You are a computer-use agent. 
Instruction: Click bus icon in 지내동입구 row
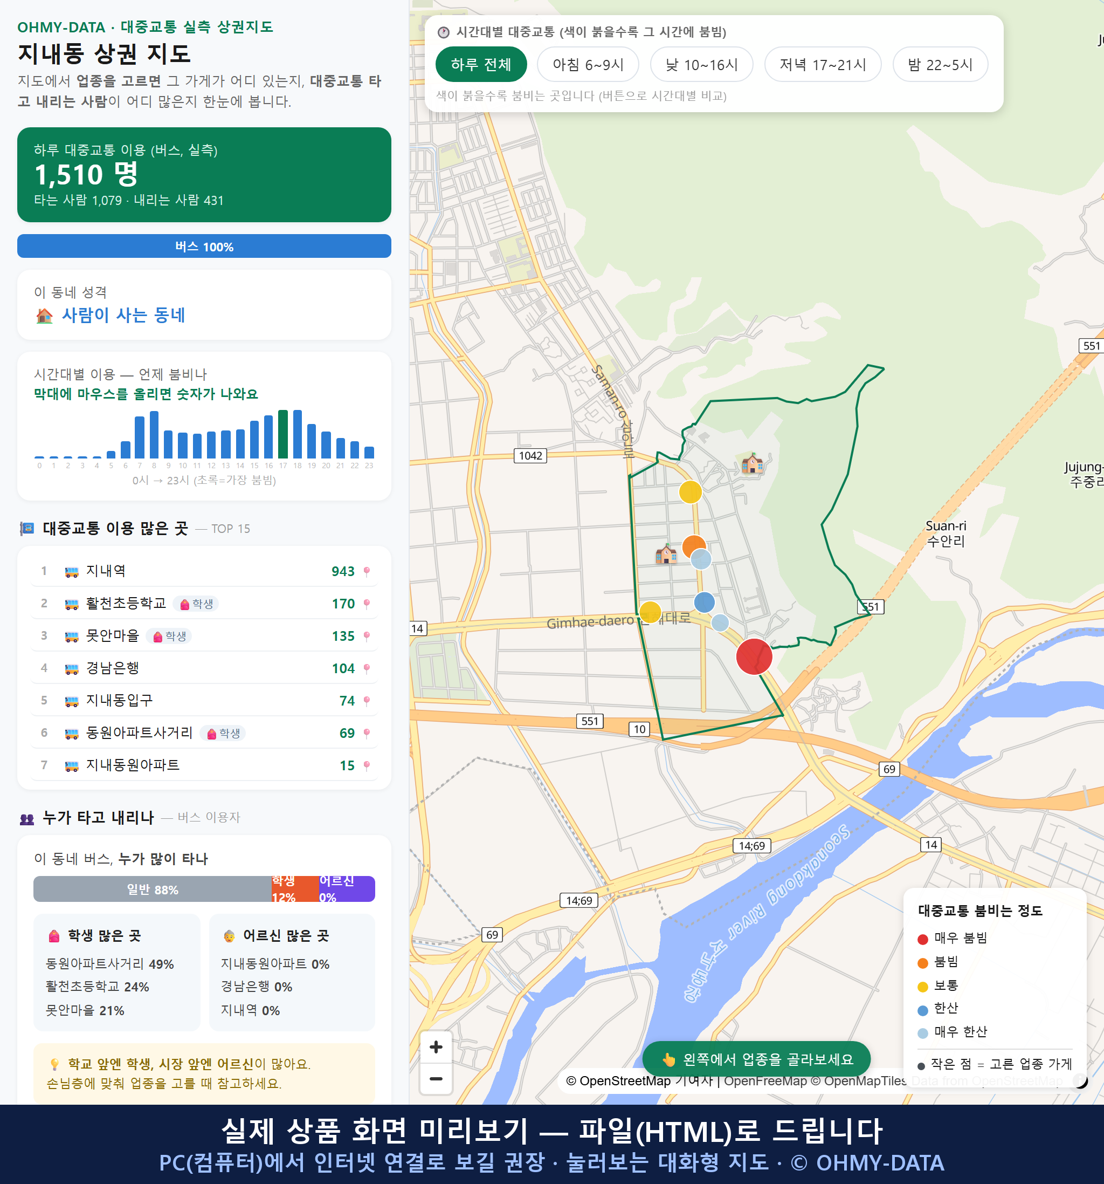pyautogui.click(x=71, y=701)
